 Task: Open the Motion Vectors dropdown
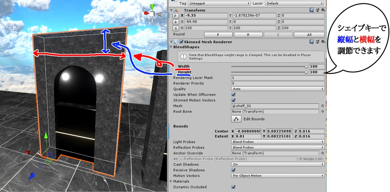[x=278, y=176]
